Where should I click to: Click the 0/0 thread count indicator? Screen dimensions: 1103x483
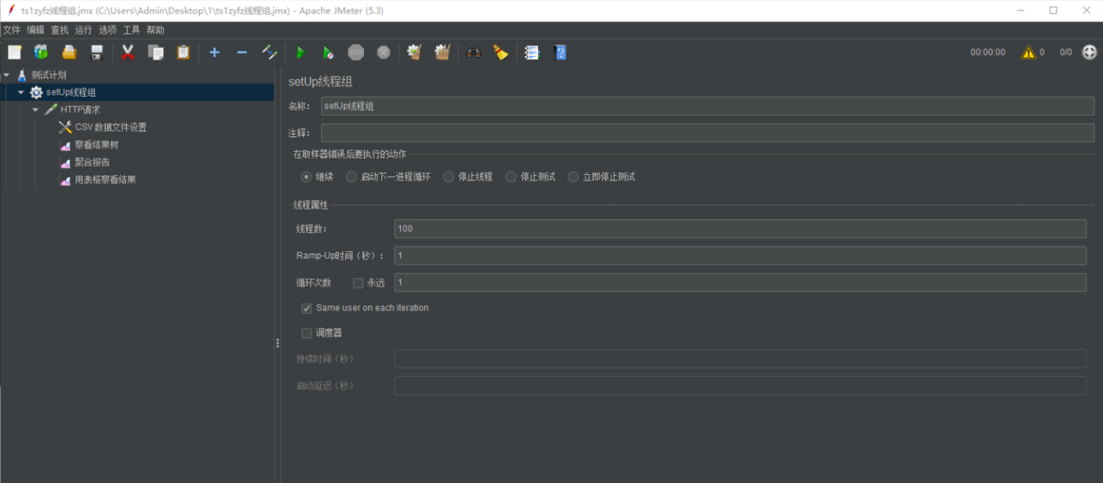point(1065,53)
